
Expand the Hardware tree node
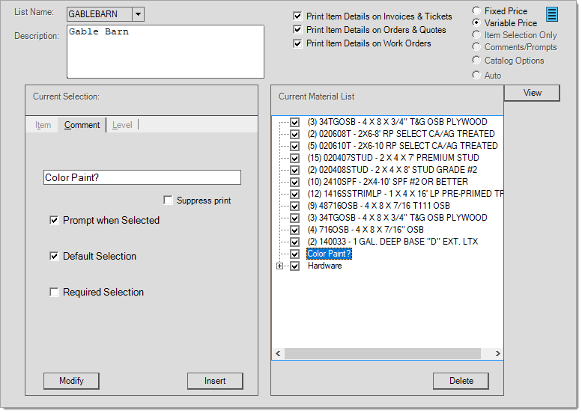pyautogui.click(x=280, y=266)
